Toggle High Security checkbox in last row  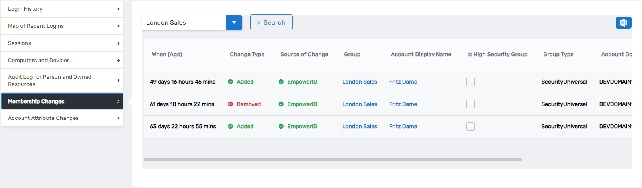[470, 126]
